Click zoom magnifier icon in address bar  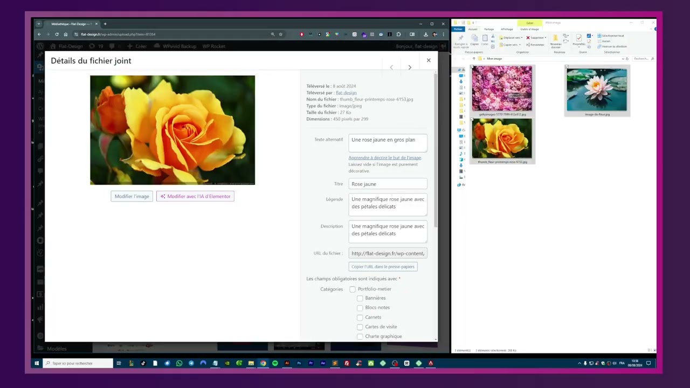click(273, 34)
